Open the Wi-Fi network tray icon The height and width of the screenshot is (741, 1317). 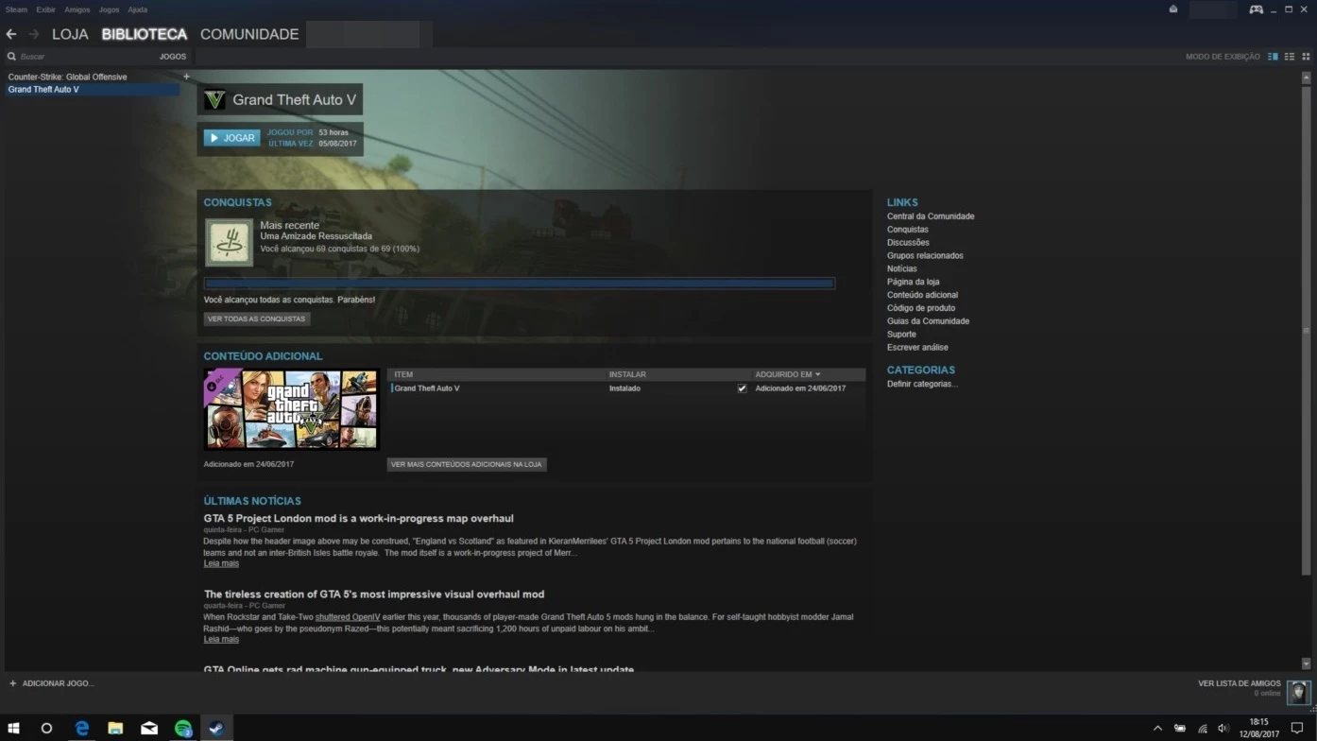coord(1203,729)
